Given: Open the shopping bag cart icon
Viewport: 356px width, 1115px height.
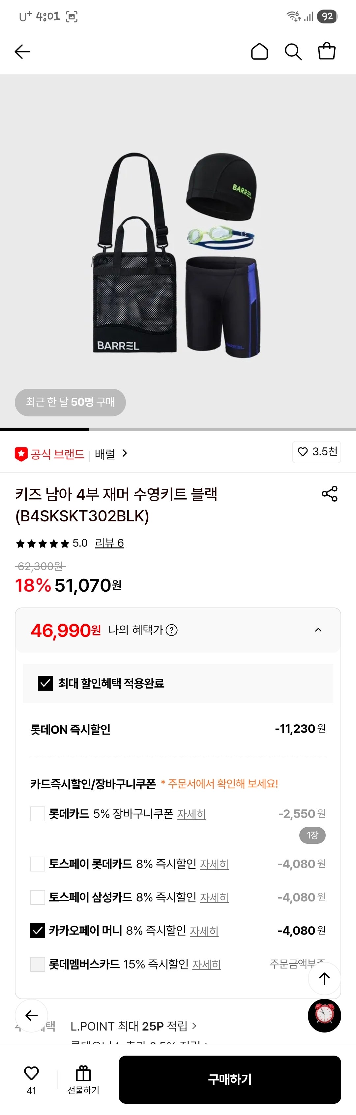Looking at the screenshot, I should tap(327, 51).
